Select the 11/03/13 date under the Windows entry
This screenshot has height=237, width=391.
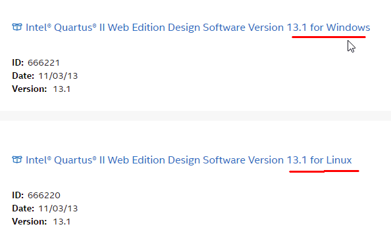(x=58, y=76)
